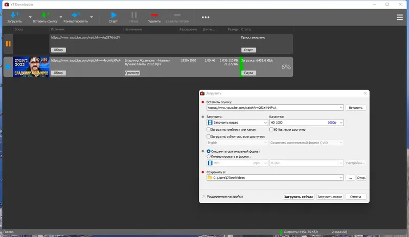
Task: Click Пауза button in the downloading task row
Action: point(248,73)
